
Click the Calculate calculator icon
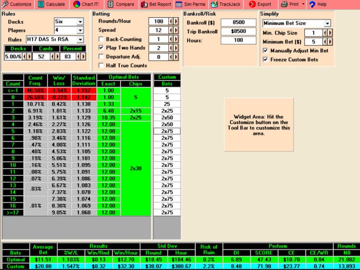coord(41,4)
